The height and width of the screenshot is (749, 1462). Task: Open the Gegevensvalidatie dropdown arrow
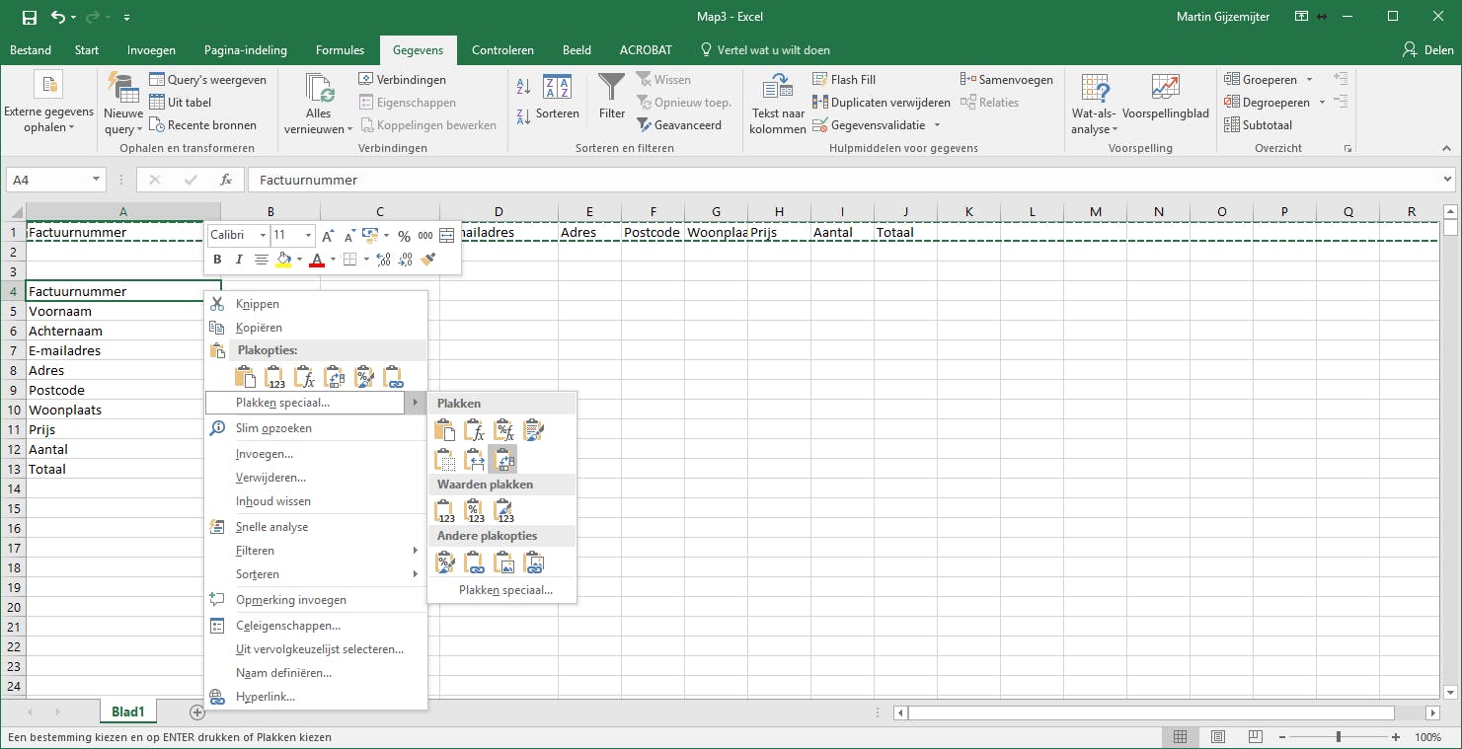pos(937,125)
